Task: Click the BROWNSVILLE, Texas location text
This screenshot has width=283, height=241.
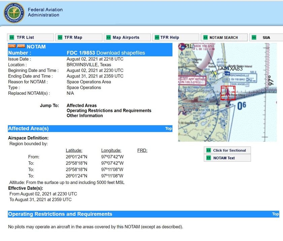Action: [x=89, y=65]
